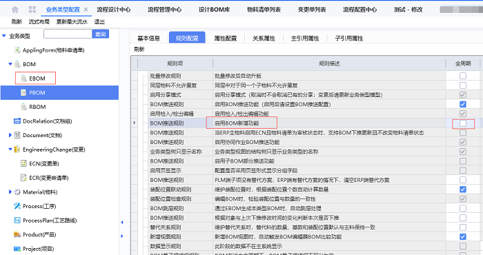The width and height of the screenshot is (483, 255).
Task: Click the ApplingForm(物料申请单) node icon
Action: click(17, 50)
